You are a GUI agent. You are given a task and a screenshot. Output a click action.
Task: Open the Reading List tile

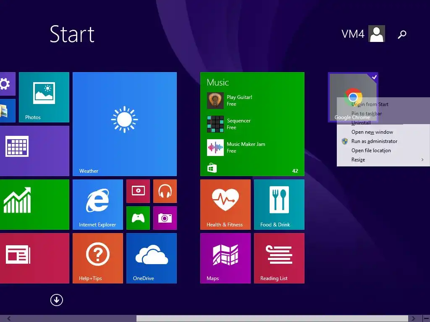point(279,258)
